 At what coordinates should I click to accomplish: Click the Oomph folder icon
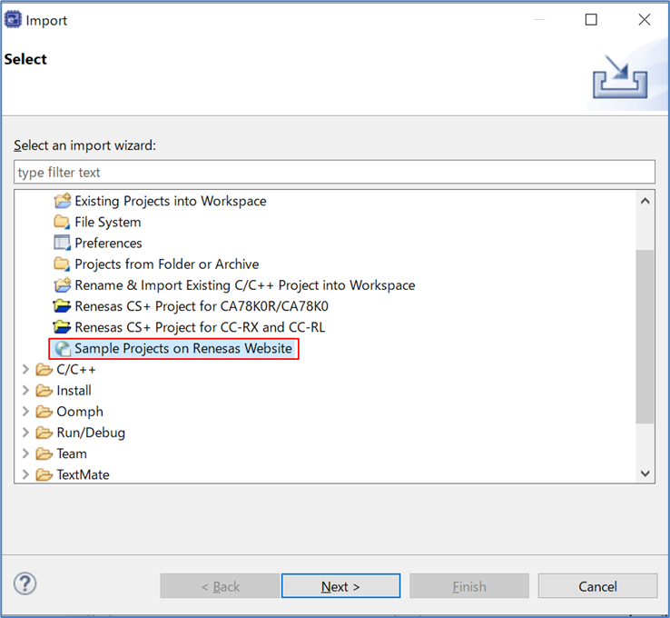pyautogui.click(x=44, y=412)
